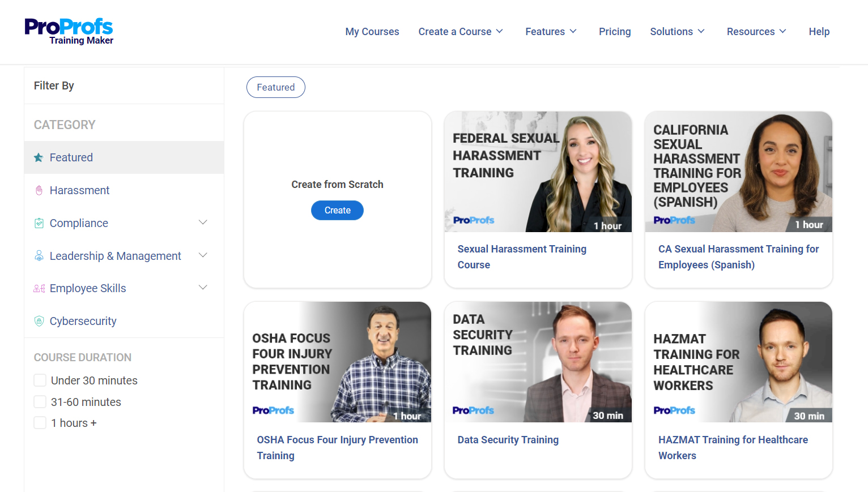This screenshot has width=868, height=492.
Task: Select the Harassment category
Action: pos(80,190)
